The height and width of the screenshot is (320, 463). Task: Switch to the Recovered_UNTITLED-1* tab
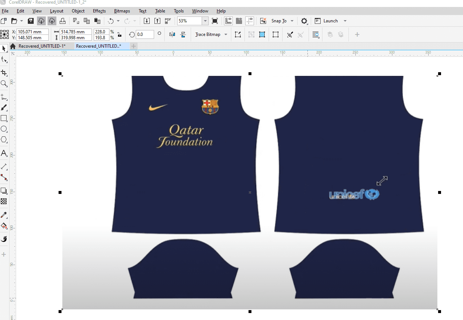pos(42,46)
